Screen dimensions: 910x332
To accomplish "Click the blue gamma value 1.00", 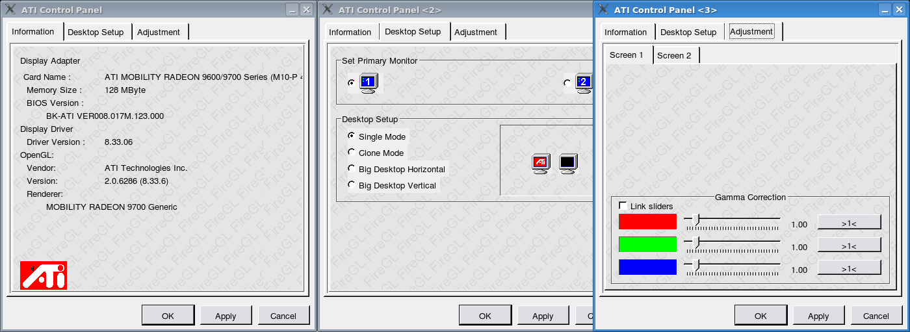I will [x=799, y=270].
